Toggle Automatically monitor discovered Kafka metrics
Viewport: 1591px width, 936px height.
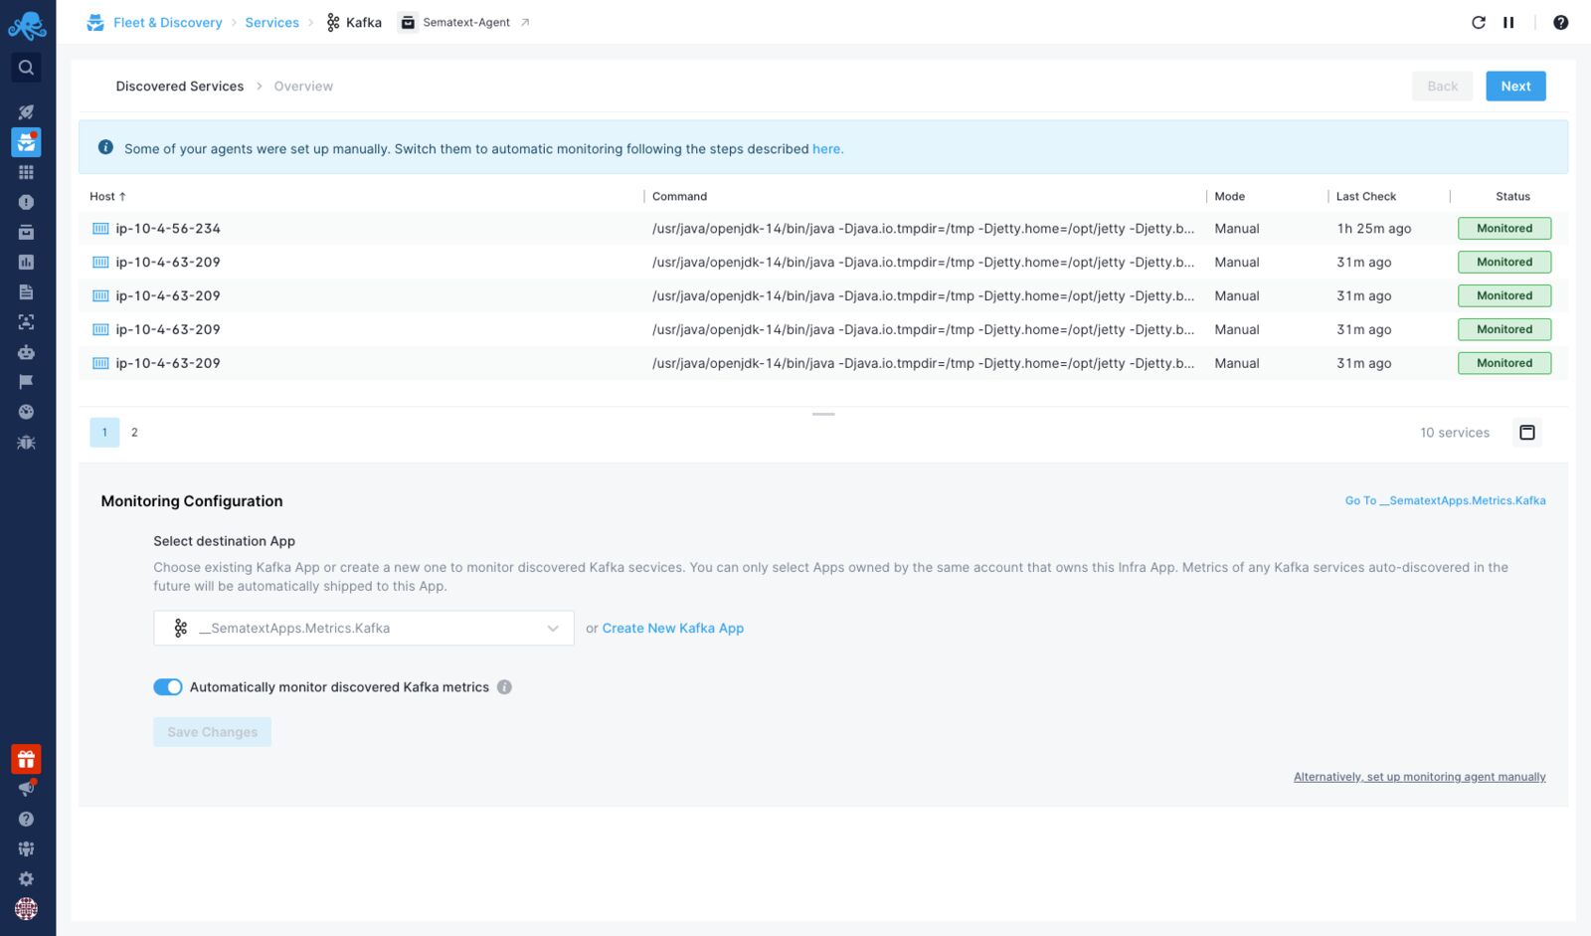tap(168, 686)
